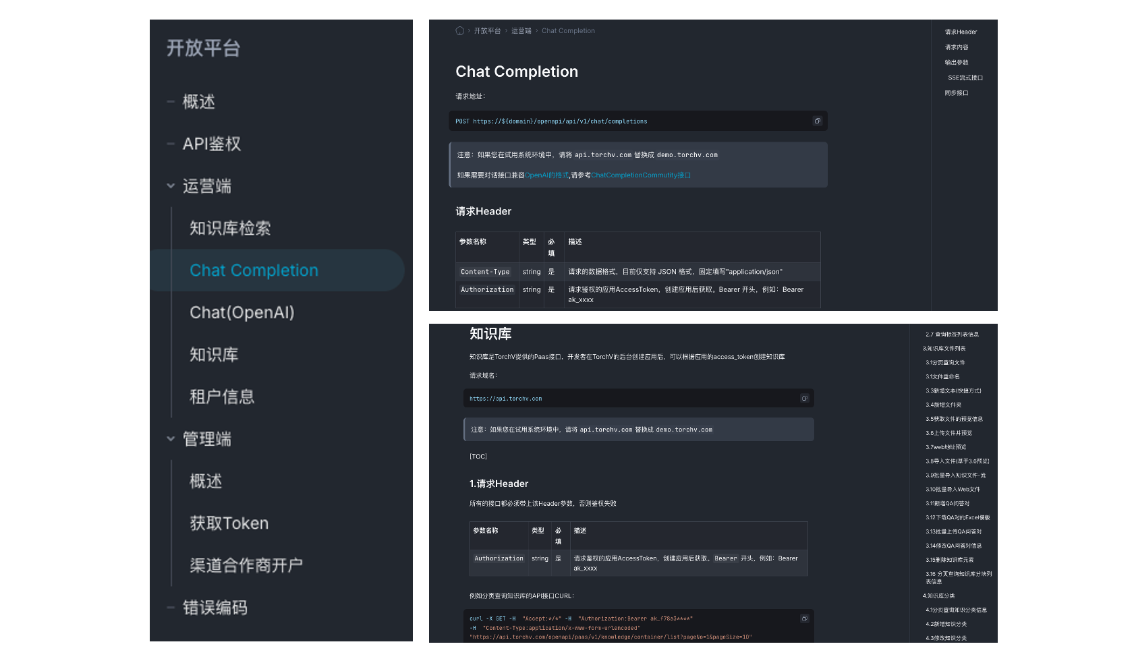Viewport: 1134px width, 665px height.
Task: Open the OpenAI的格式 hyperlink
Action: point(546,175)
